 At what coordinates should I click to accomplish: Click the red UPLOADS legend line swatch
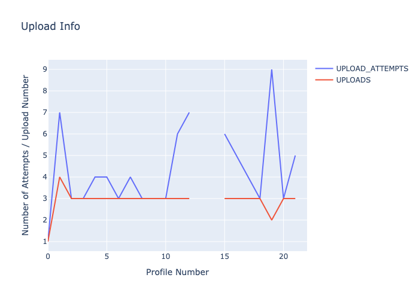tap(324, 80)
